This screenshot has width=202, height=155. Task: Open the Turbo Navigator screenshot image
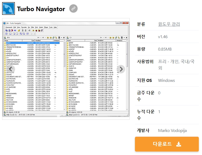(x=66, y=69)
